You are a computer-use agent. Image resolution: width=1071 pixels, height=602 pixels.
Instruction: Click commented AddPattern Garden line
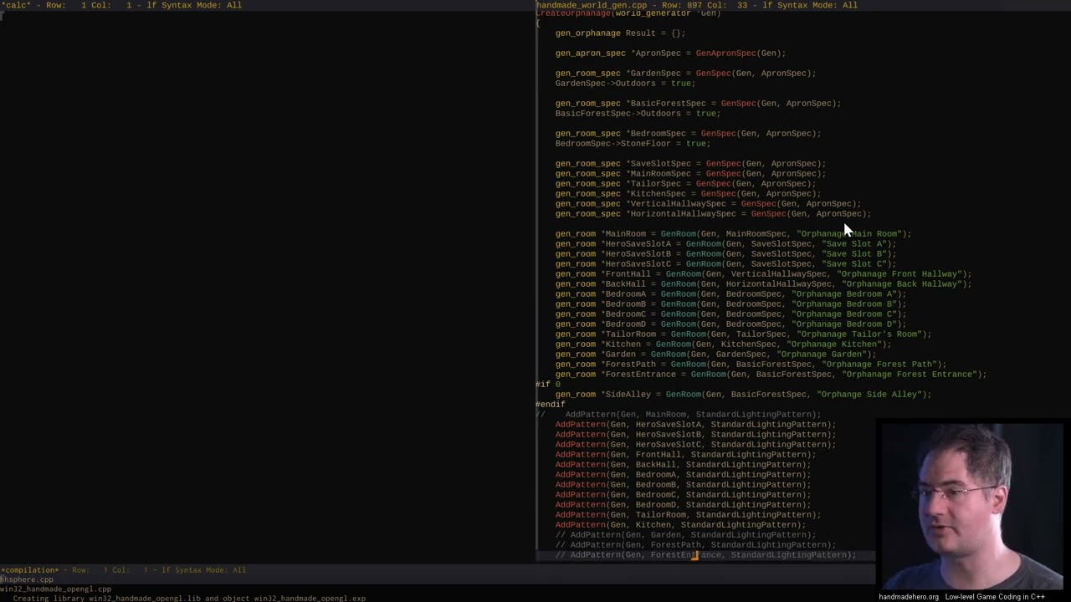point(685,535)
